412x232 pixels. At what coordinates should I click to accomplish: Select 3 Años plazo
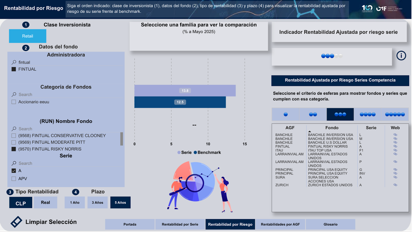coord(98,202)
